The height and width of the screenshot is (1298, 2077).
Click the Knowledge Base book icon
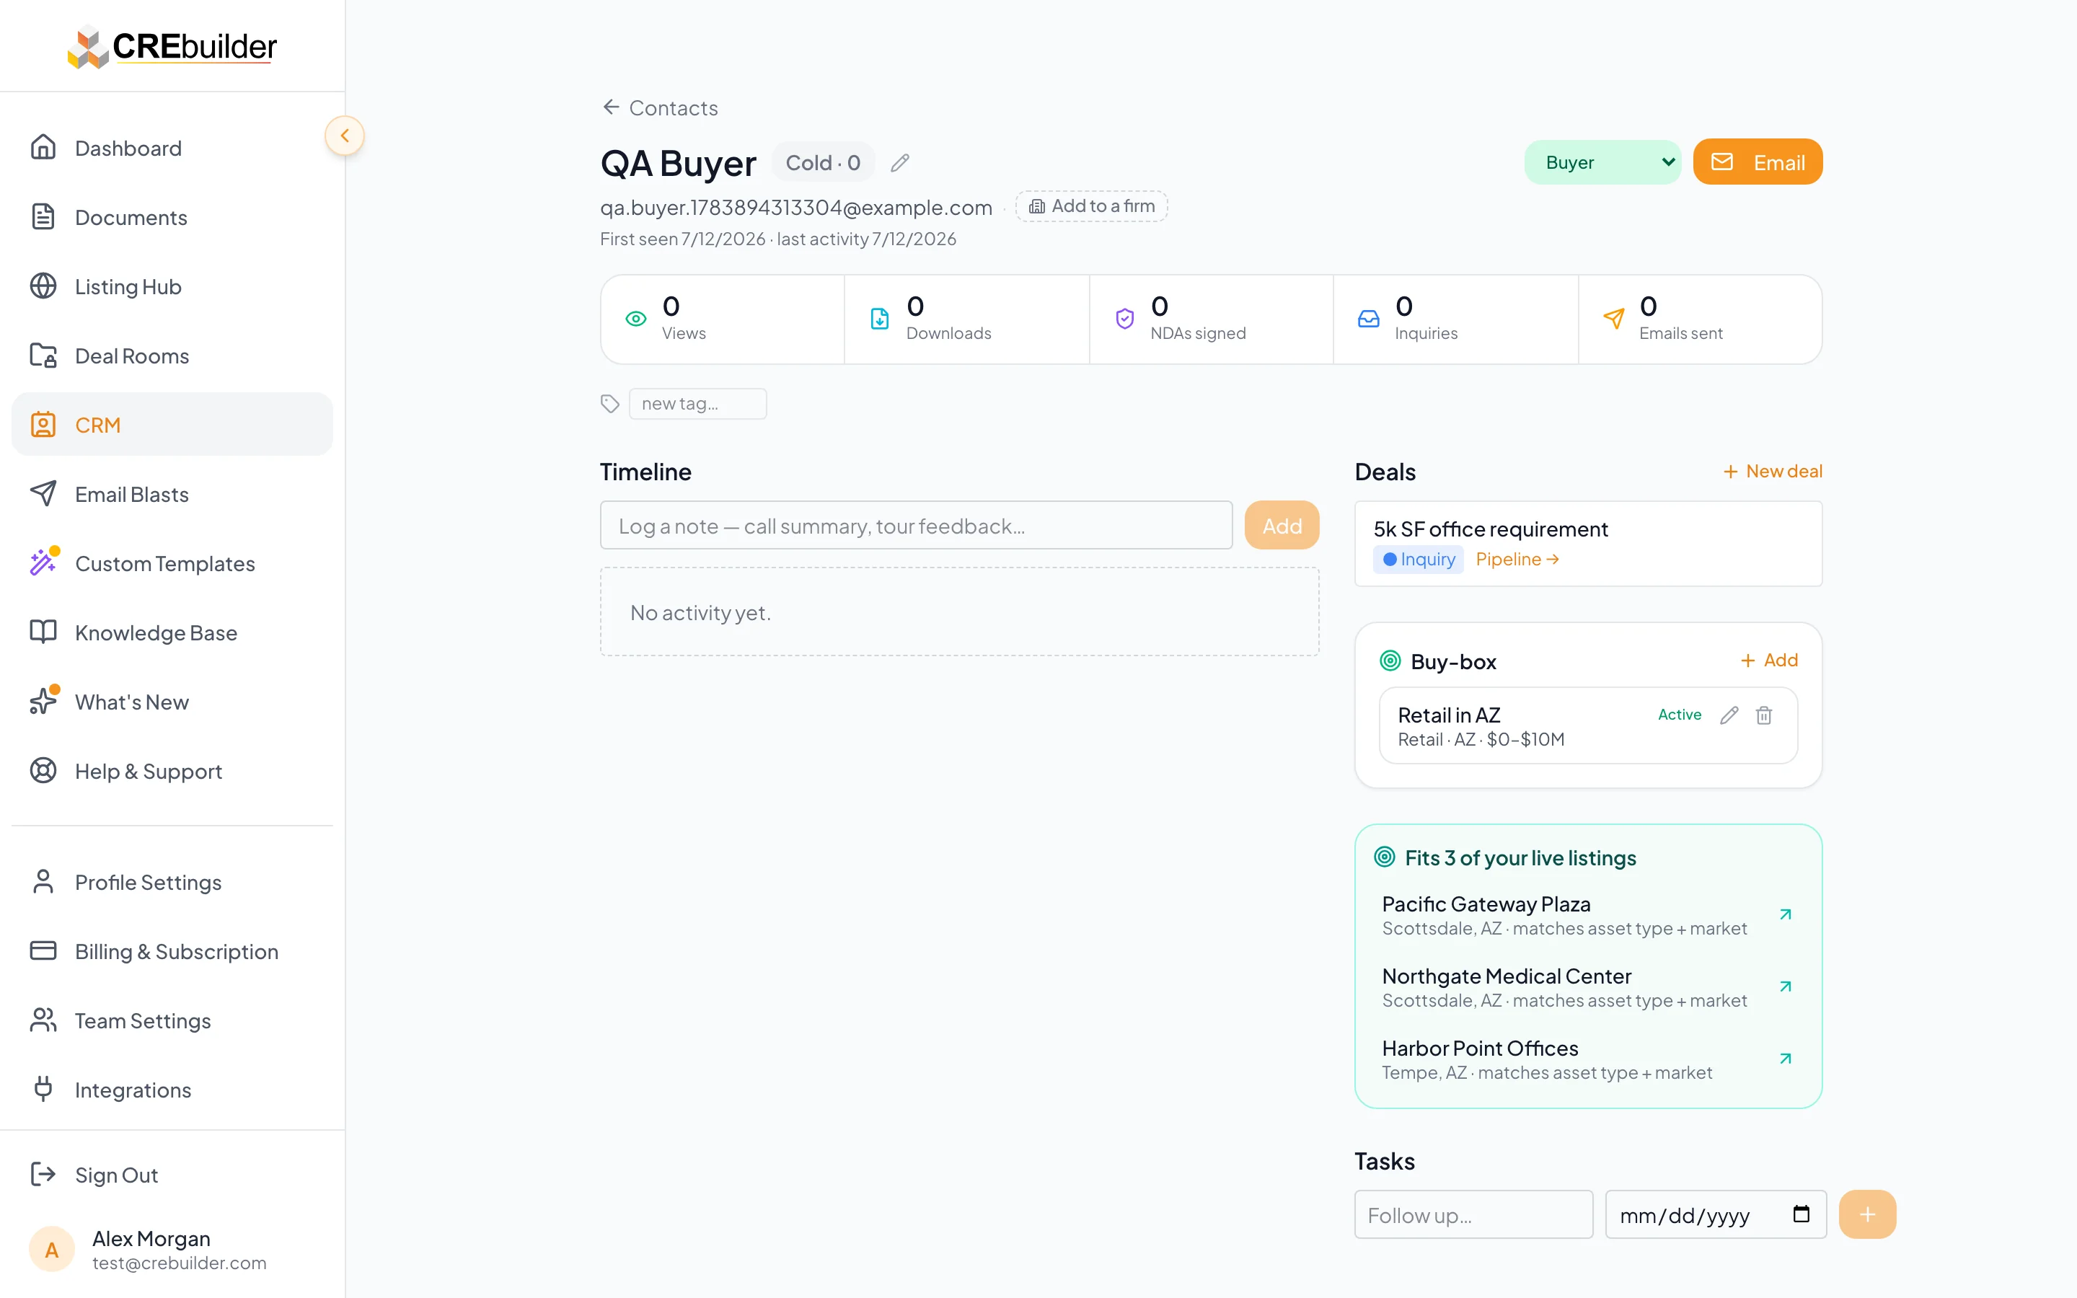pyautogui.click(x=43, y=632)
